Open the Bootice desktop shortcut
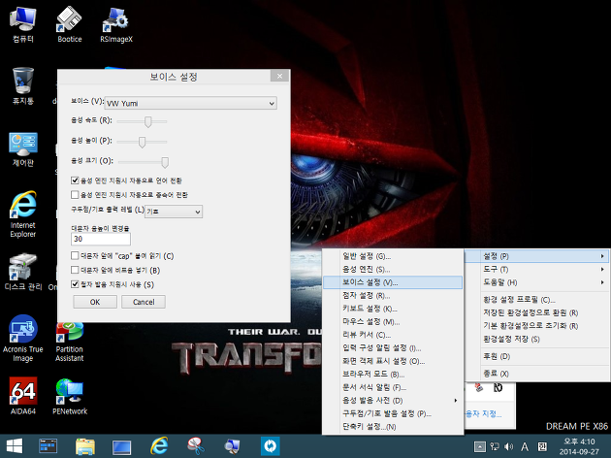 (70, 24)
